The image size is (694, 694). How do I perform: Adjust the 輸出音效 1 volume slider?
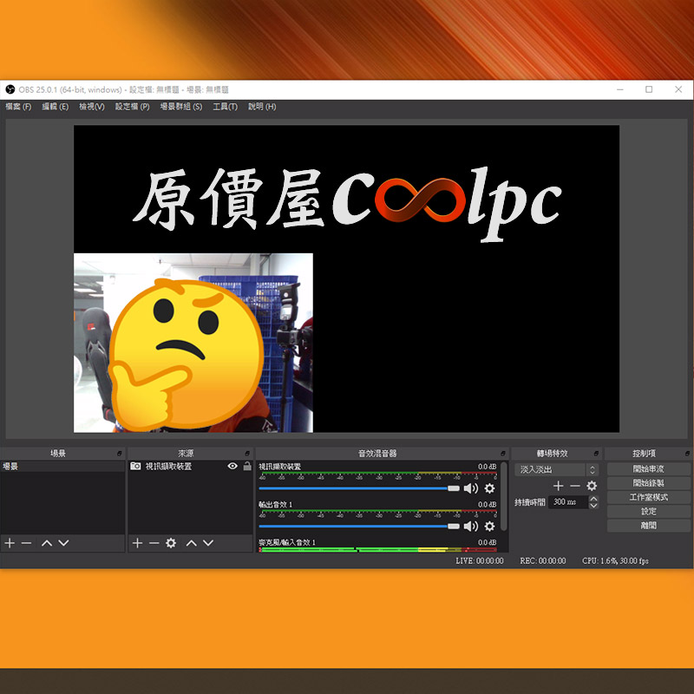[359, 526]
